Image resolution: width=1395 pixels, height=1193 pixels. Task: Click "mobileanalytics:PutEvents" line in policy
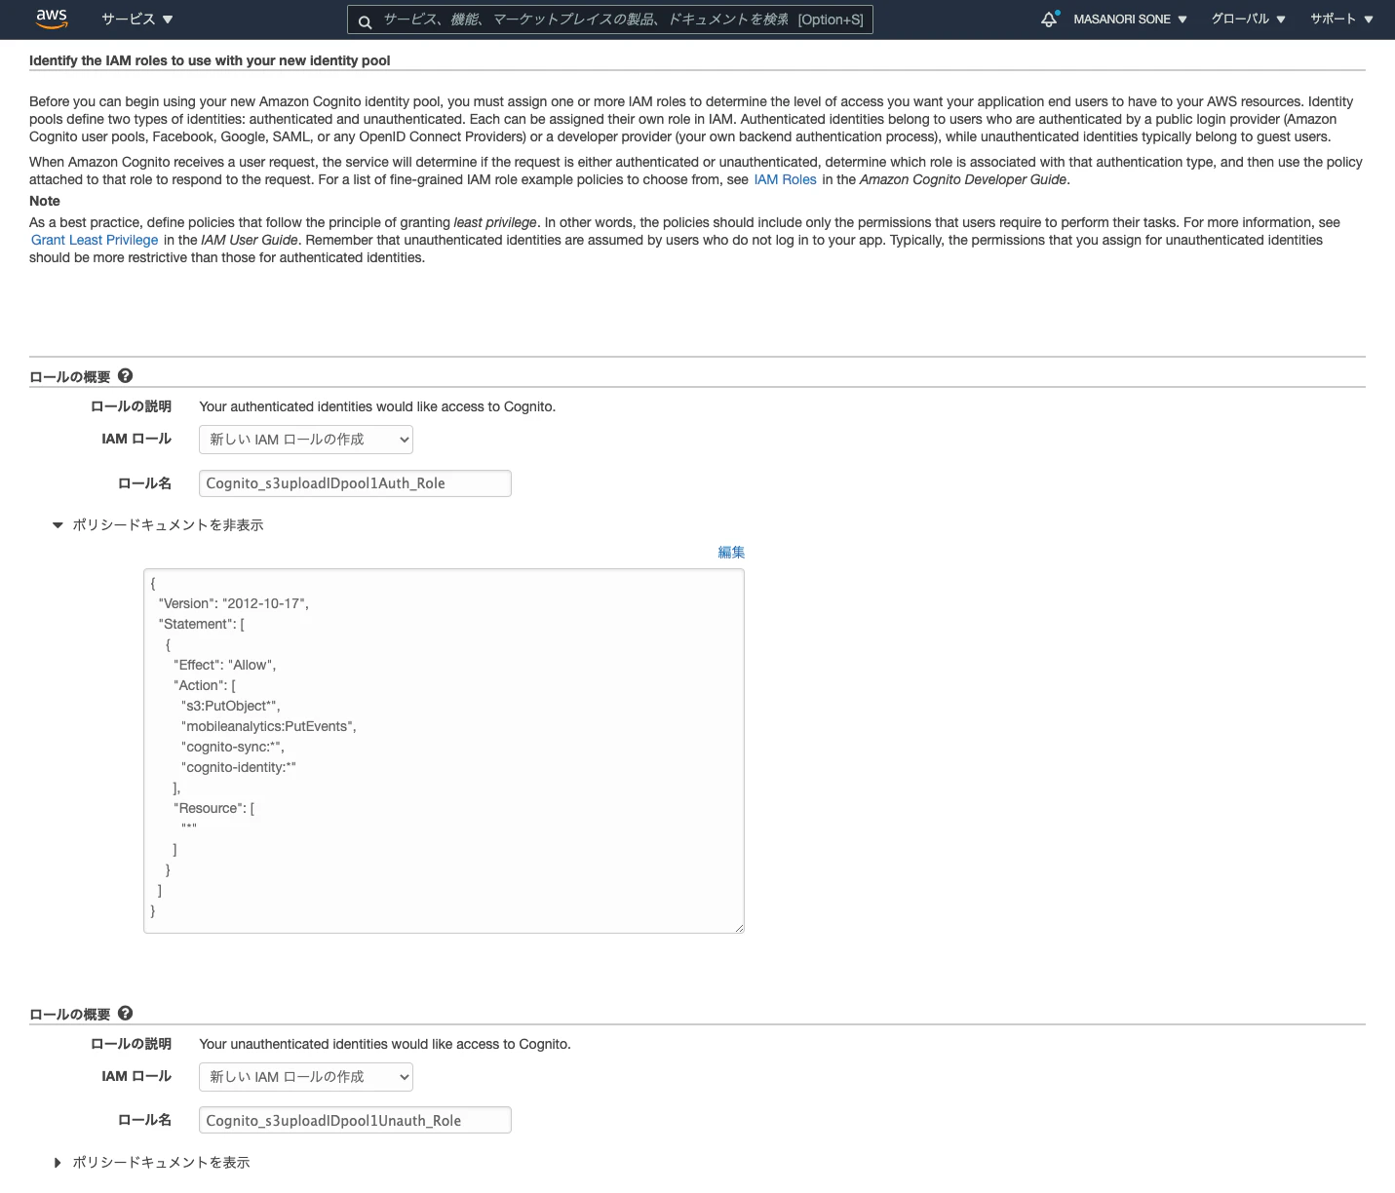point(269,726)
